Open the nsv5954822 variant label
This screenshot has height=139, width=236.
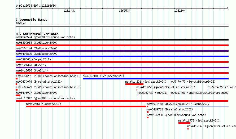[x=222, y=87]
